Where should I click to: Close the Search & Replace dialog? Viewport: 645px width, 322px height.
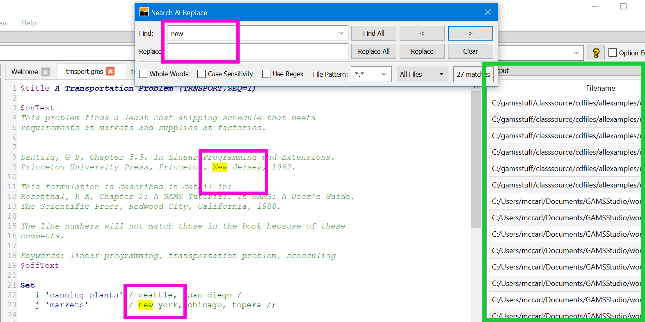tap(487, 12)
